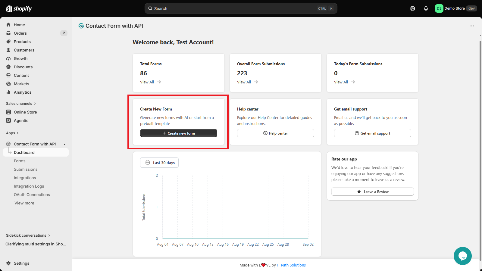Click the Agentic channel icon
The image size is (482, 271).
(8, 120)
